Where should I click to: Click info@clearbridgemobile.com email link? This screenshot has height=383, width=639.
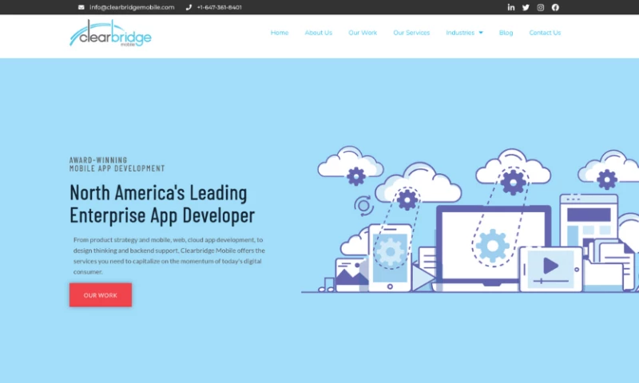click(x=132, y=7)
